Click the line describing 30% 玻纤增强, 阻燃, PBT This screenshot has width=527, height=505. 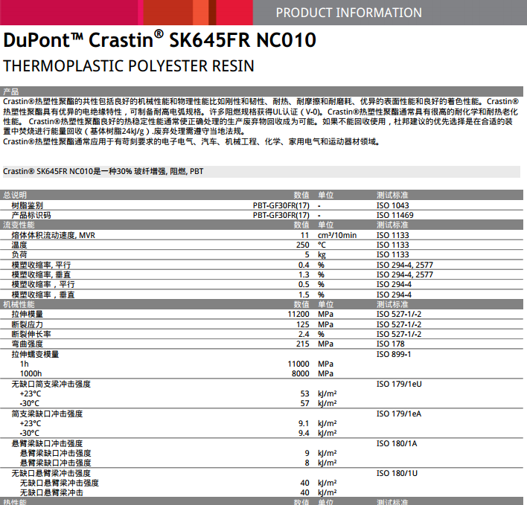tap(103, 171)
